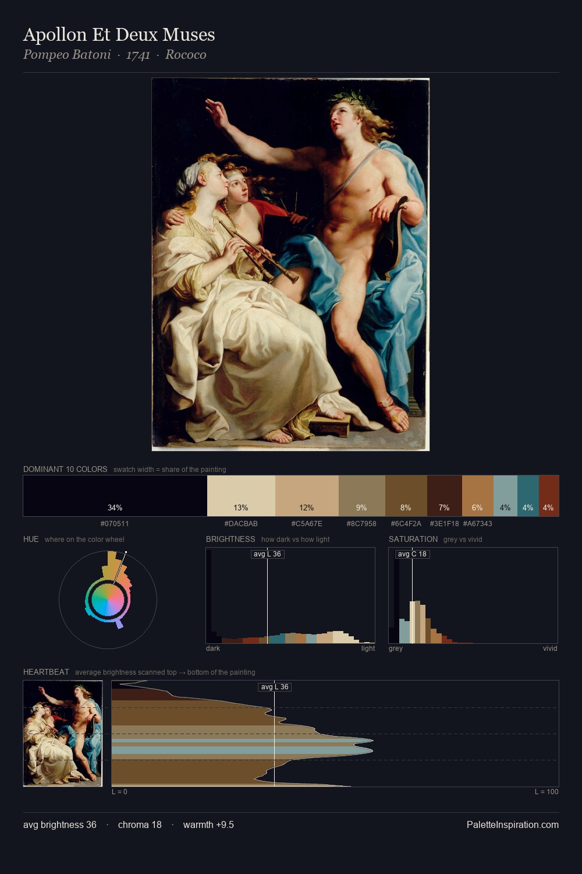Click the 'dark' axis label

pyautogui.click(x=213, y=649)
